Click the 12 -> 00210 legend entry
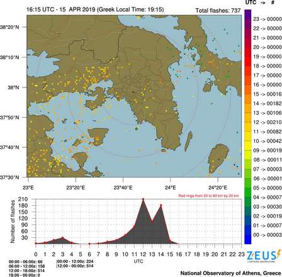Screen dimensions: 282x277 268,122
